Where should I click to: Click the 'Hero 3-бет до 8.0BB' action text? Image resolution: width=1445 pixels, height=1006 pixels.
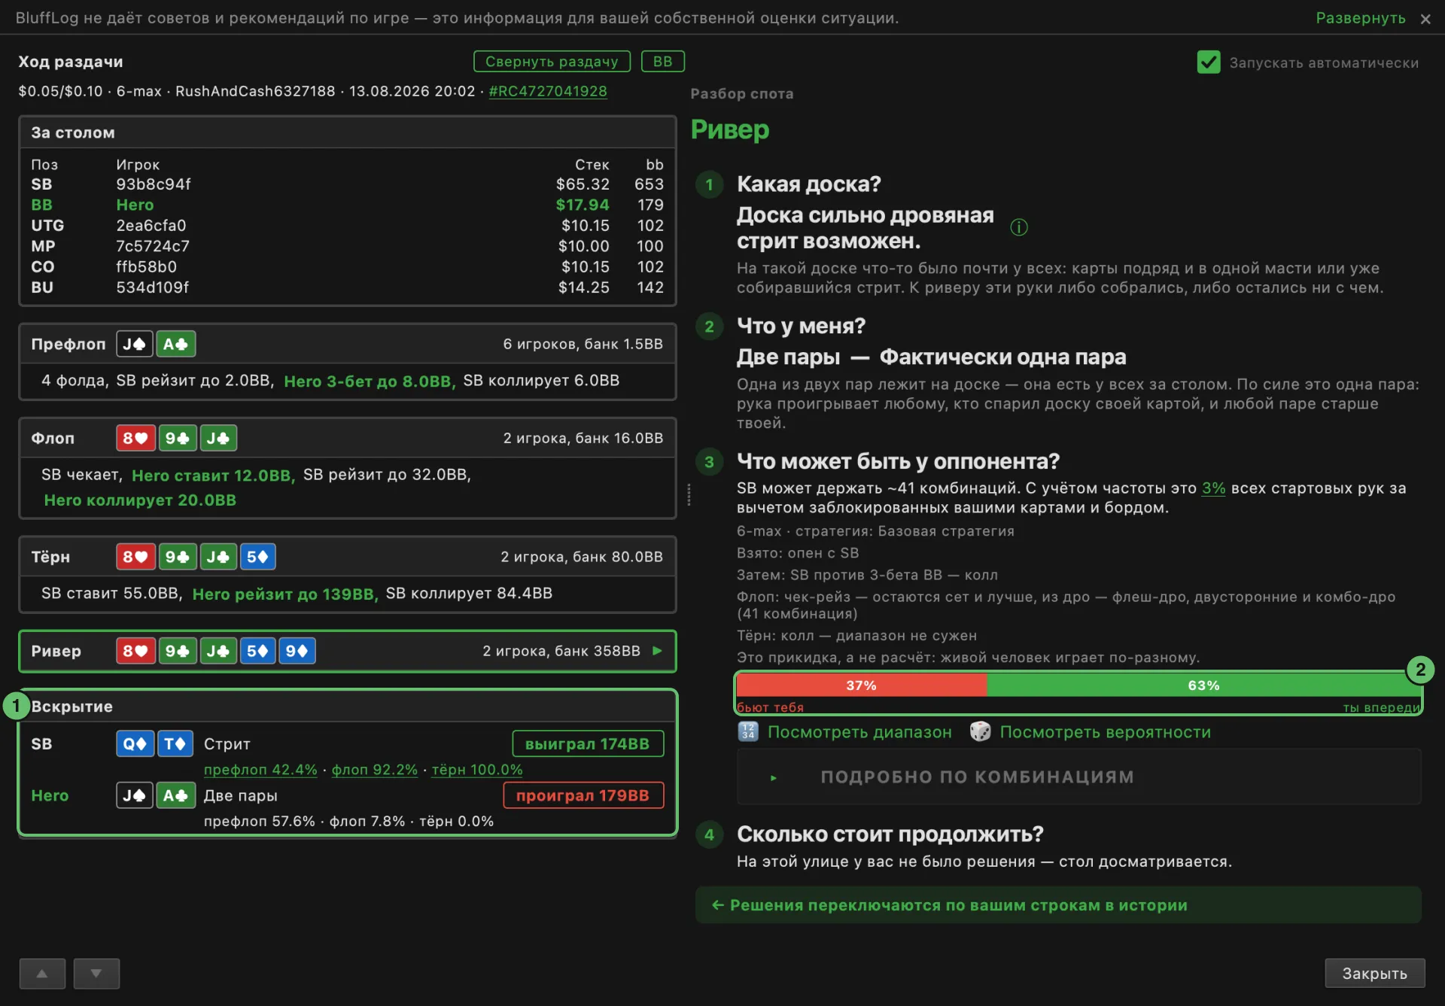370,381
